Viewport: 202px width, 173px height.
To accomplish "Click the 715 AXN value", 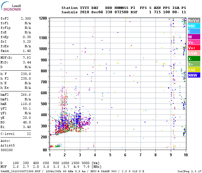I will (x=157, y=12).
